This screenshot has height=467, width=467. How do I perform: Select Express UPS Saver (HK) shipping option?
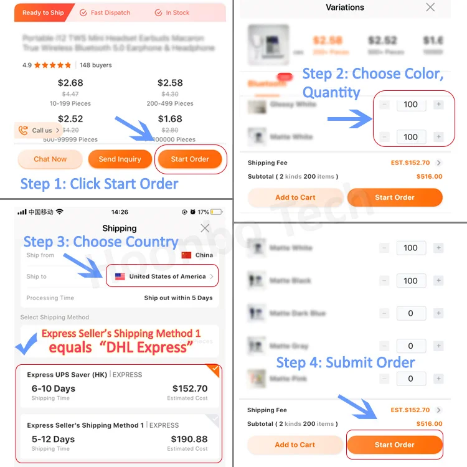pos(120,386)
